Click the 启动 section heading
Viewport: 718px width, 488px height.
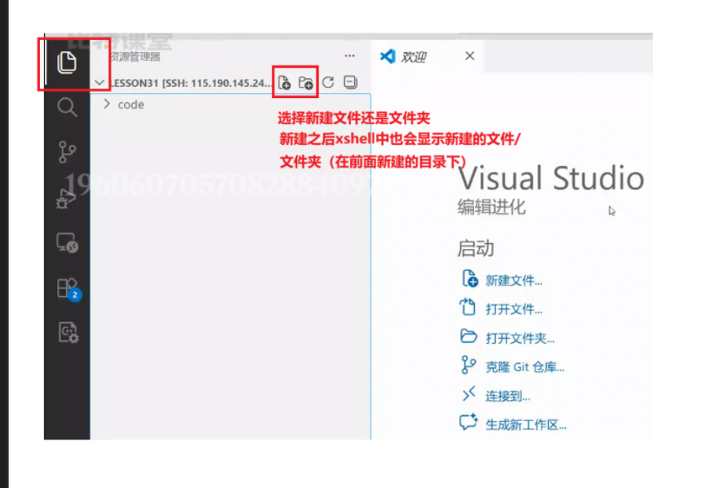click(476, 248)
